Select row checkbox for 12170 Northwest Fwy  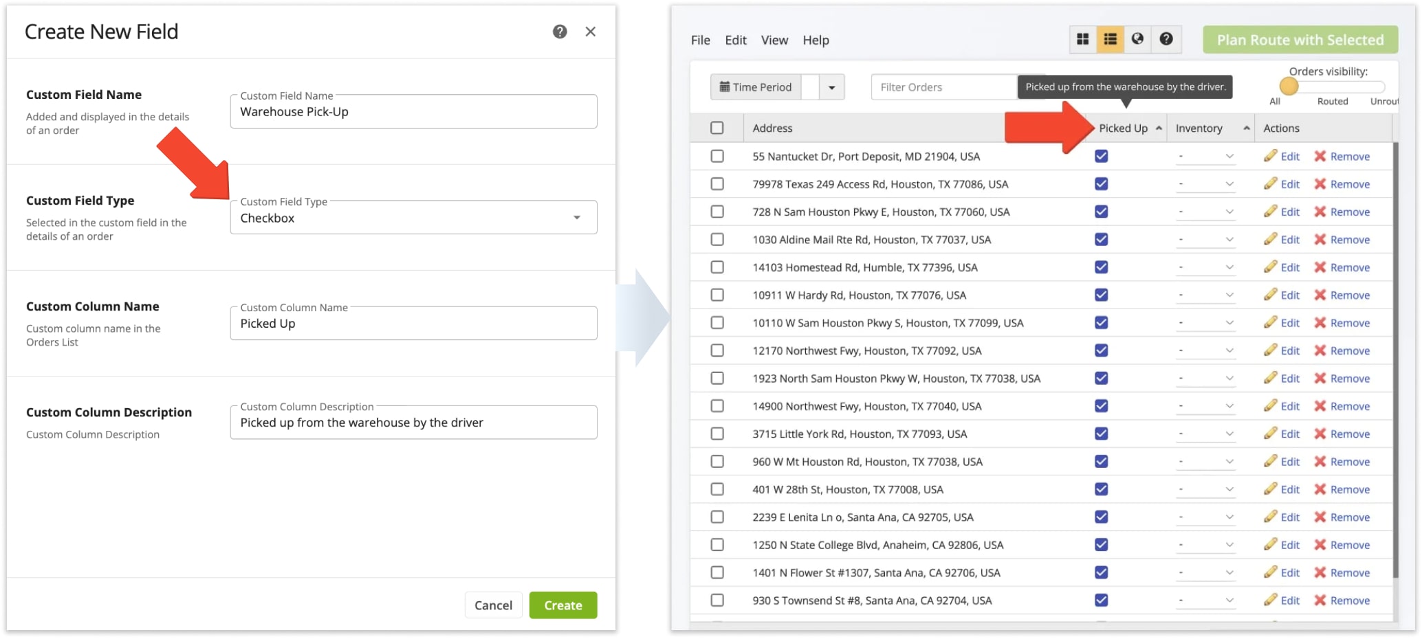coord(717,351)
